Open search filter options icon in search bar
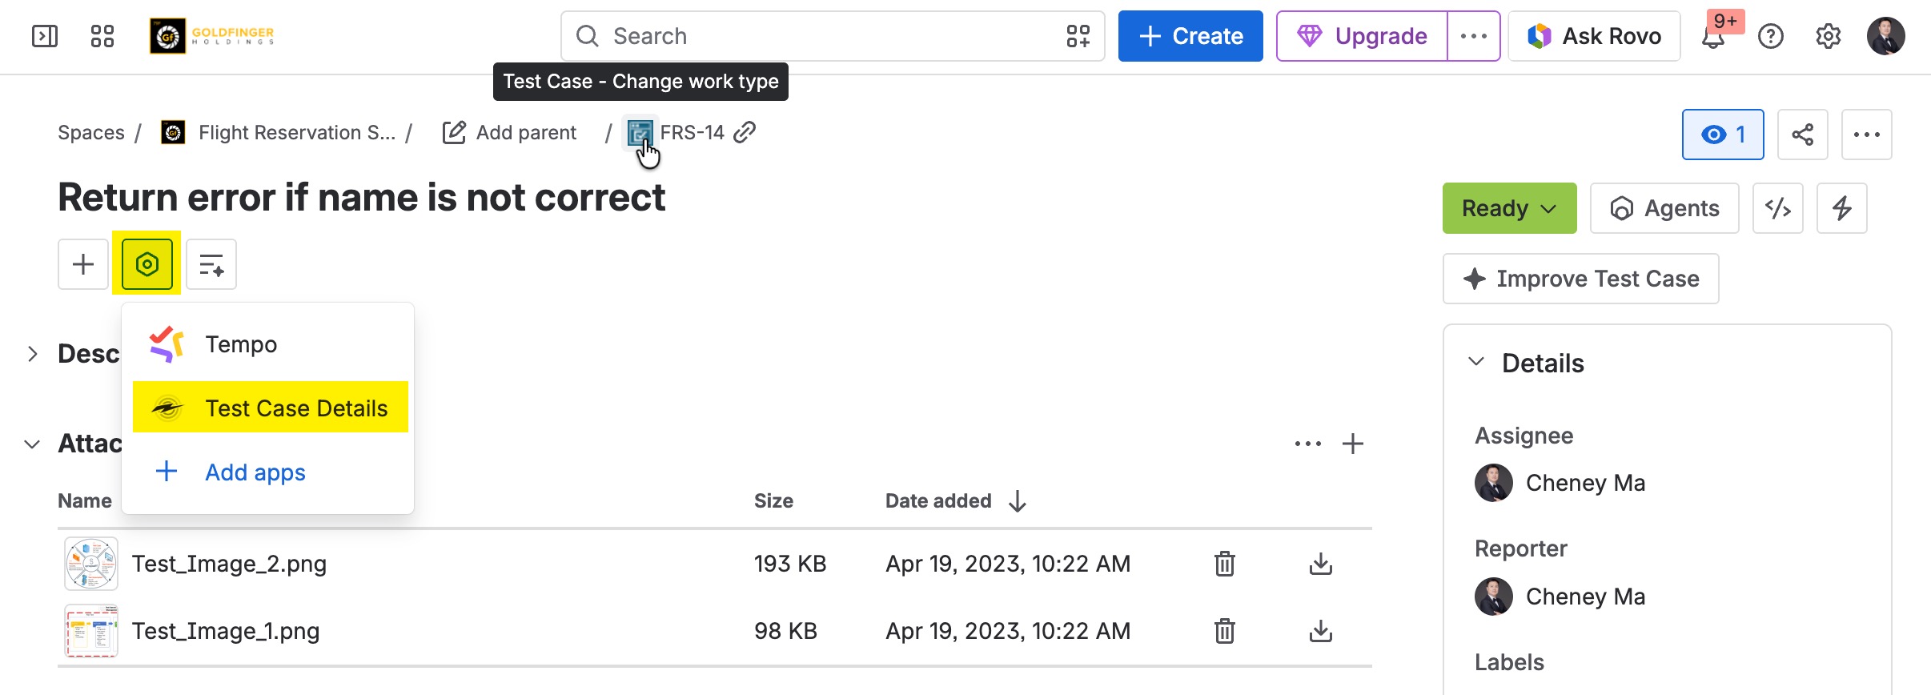This screenshot has height=695, width=1931. [1078, 36]
